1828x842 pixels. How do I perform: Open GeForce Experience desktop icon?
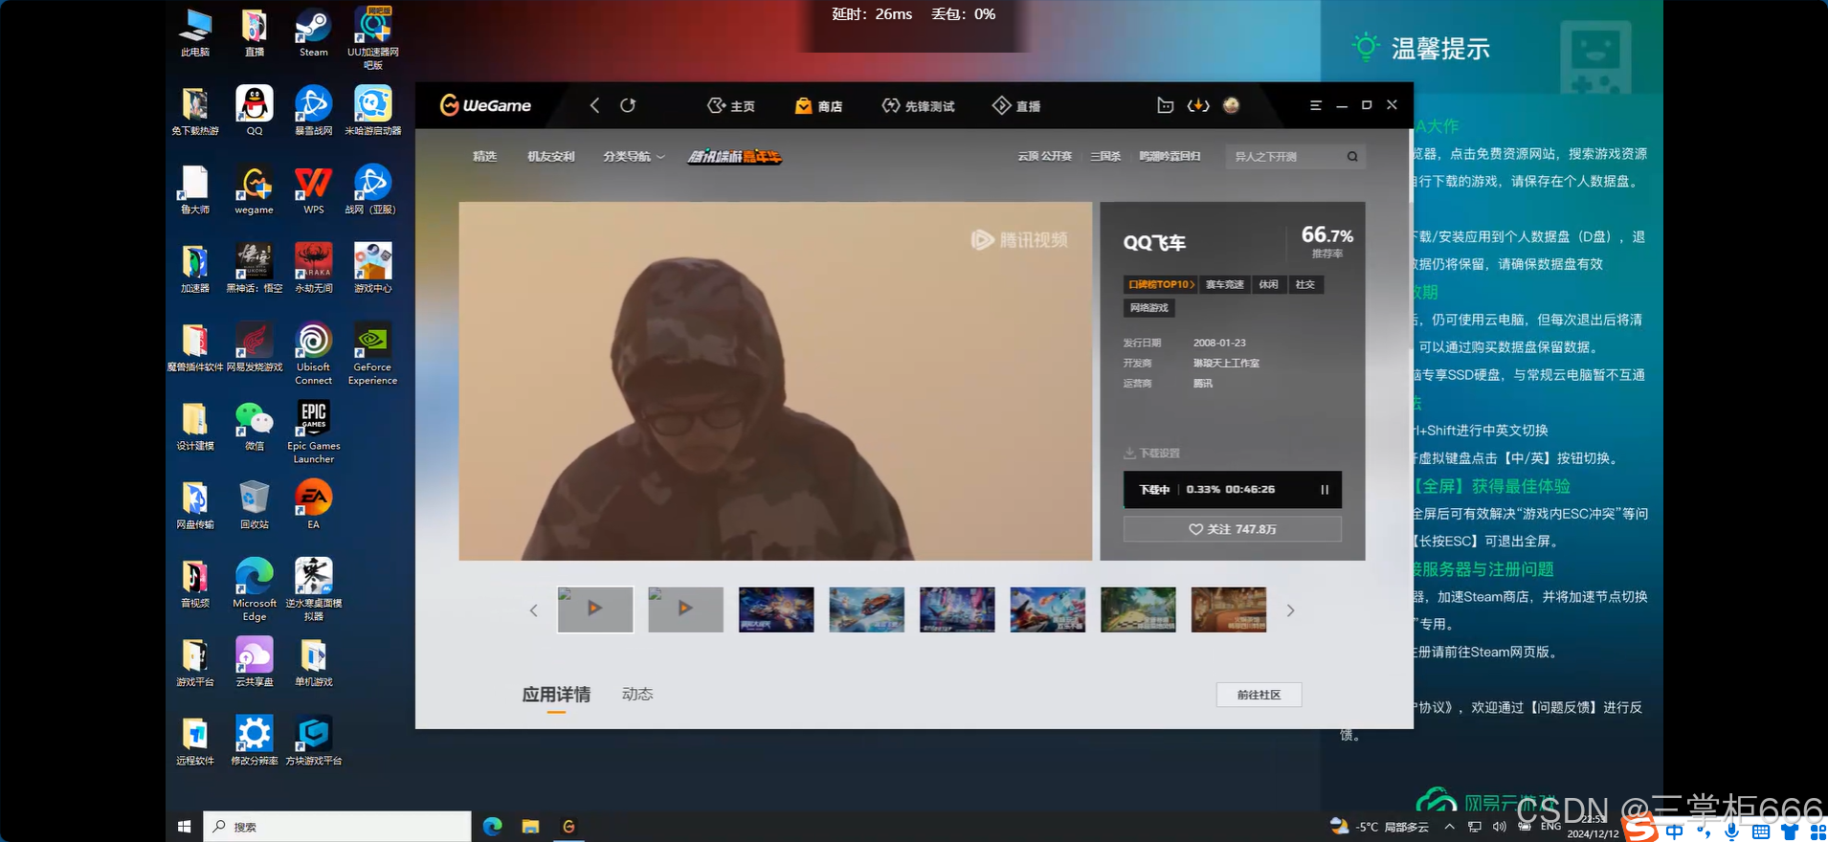click(372, 353)
